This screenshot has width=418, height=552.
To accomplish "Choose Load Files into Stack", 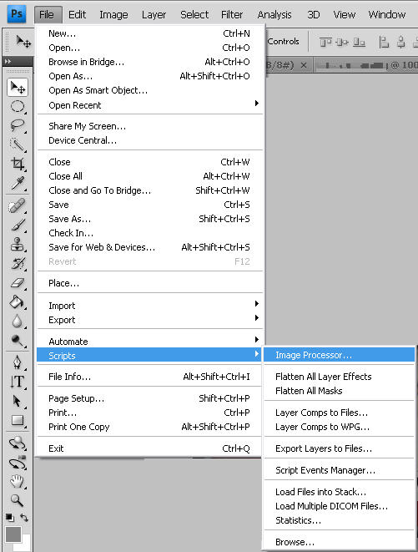I will click(x=340, y=492).
